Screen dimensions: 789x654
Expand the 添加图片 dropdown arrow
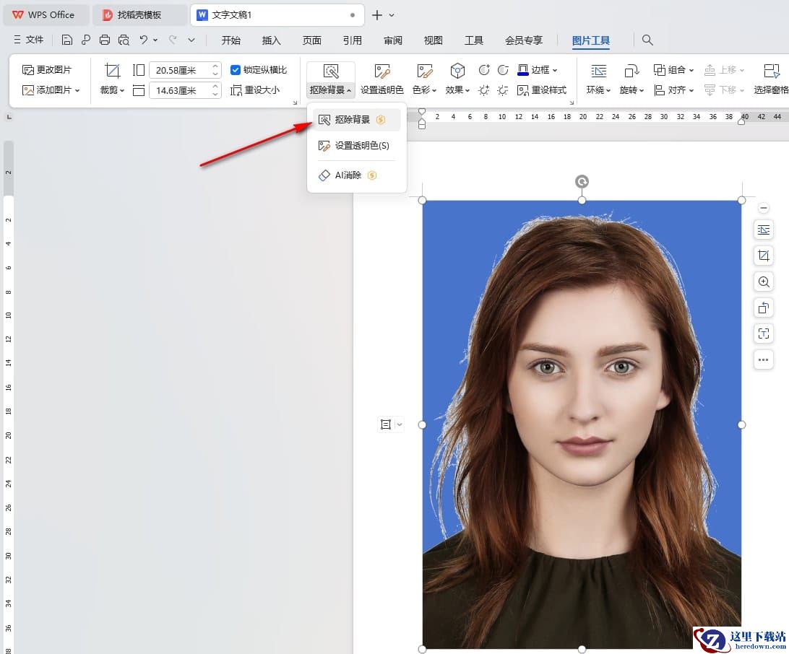[x=77, y=90]
